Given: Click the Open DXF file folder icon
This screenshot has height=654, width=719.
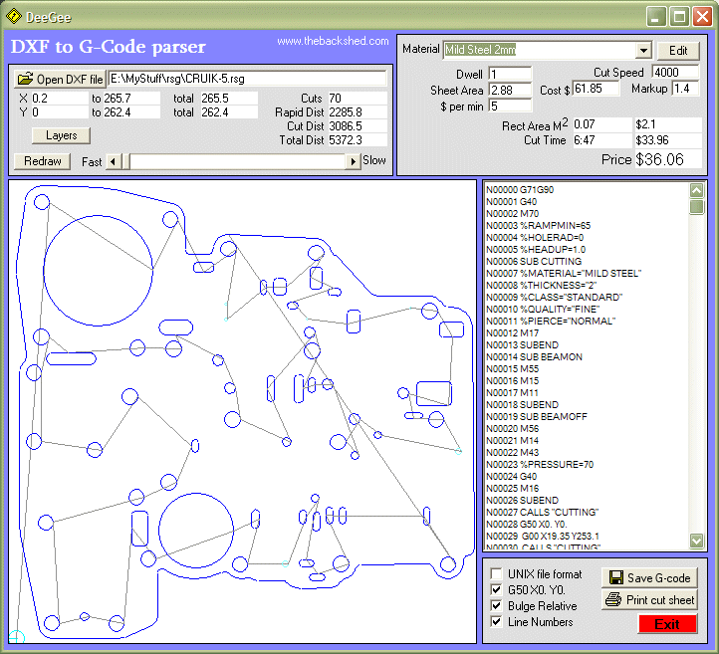Looking at the screenshot, I should [25, 79].
